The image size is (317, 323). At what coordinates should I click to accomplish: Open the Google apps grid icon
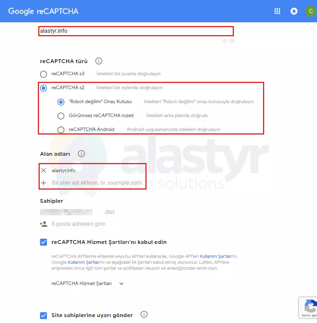[x=277, y=11]
